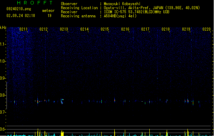214x136 pixels.
Task: Click the Observer label
Action: click(x=69, y=4)
